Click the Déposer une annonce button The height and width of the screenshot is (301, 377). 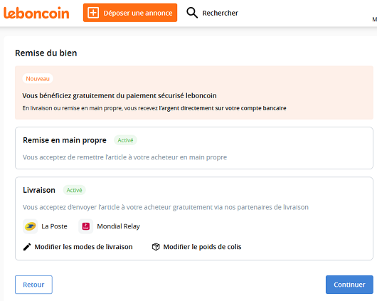tap(130, 13)
